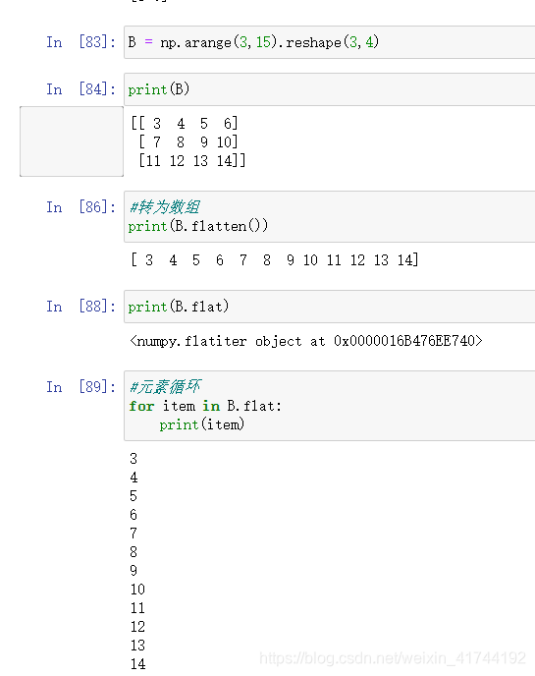
Task: Click matrix output row '[[ 3 4 5 6]'
Action: [185, 124]
